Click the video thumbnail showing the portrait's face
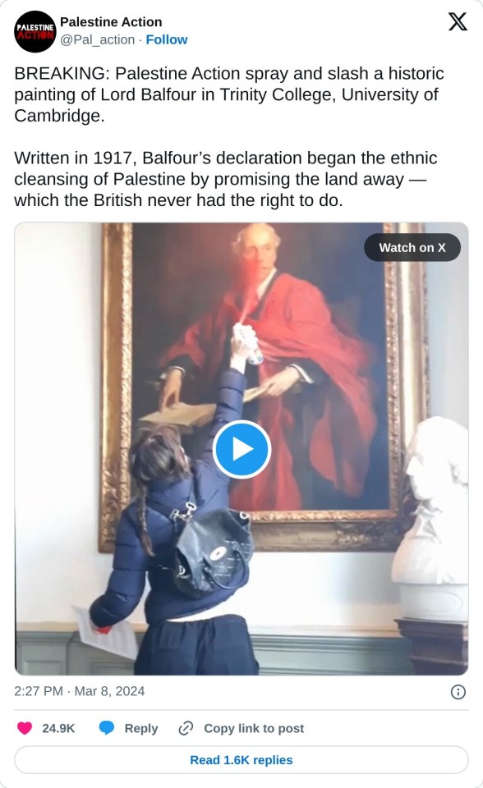Viewport: 483px width, 788px height. (256, 249)
